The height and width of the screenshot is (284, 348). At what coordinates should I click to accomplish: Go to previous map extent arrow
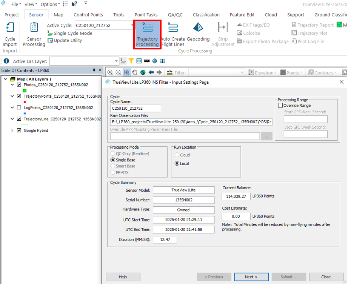tap(151, 72)
